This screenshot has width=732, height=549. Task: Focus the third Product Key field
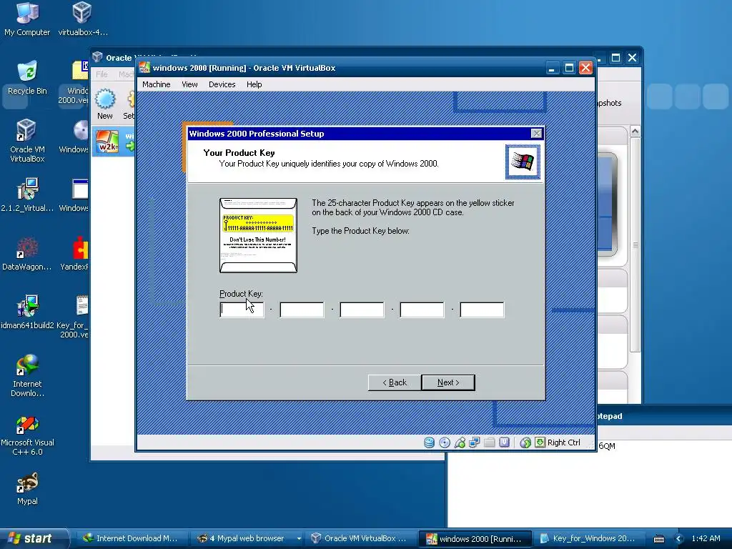[x=362, y=310]
